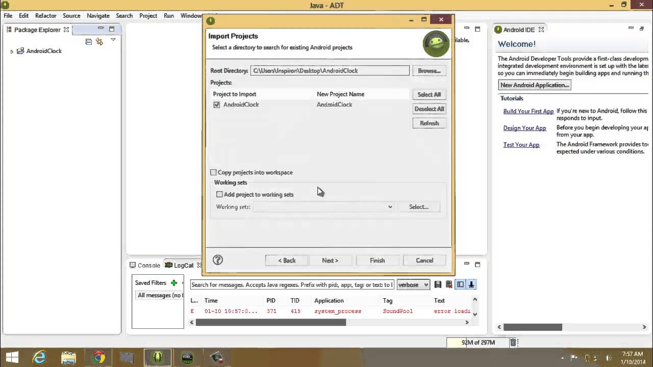
Task: Click New Android Application... button
Action: coord(535,85)
